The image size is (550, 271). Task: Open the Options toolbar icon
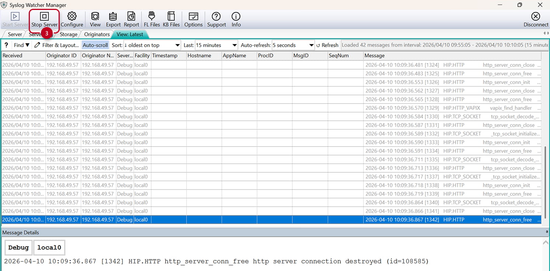pos(193,16)
